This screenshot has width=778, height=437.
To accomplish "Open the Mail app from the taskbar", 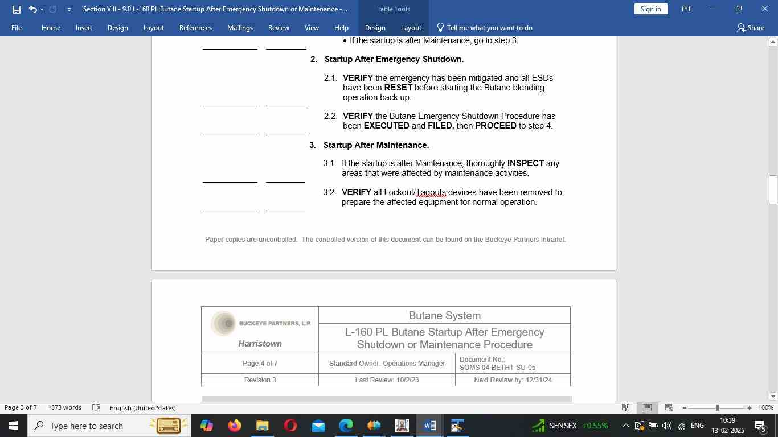I will 318,426.
